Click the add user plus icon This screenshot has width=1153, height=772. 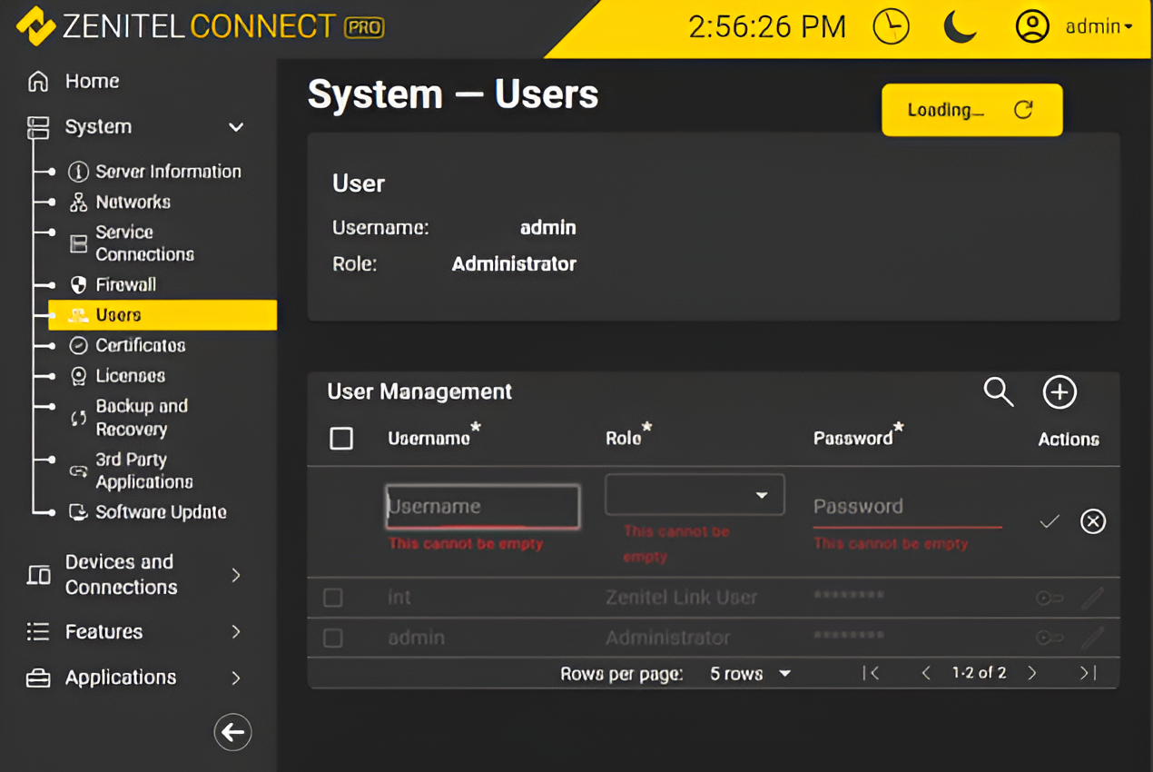coord(1059,392)
